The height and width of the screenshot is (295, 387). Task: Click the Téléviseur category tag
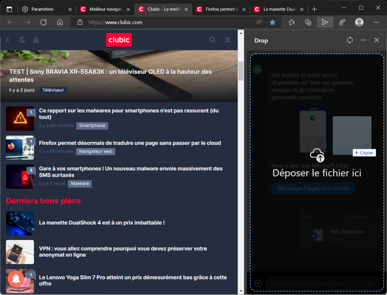click(x=53, y=90)
